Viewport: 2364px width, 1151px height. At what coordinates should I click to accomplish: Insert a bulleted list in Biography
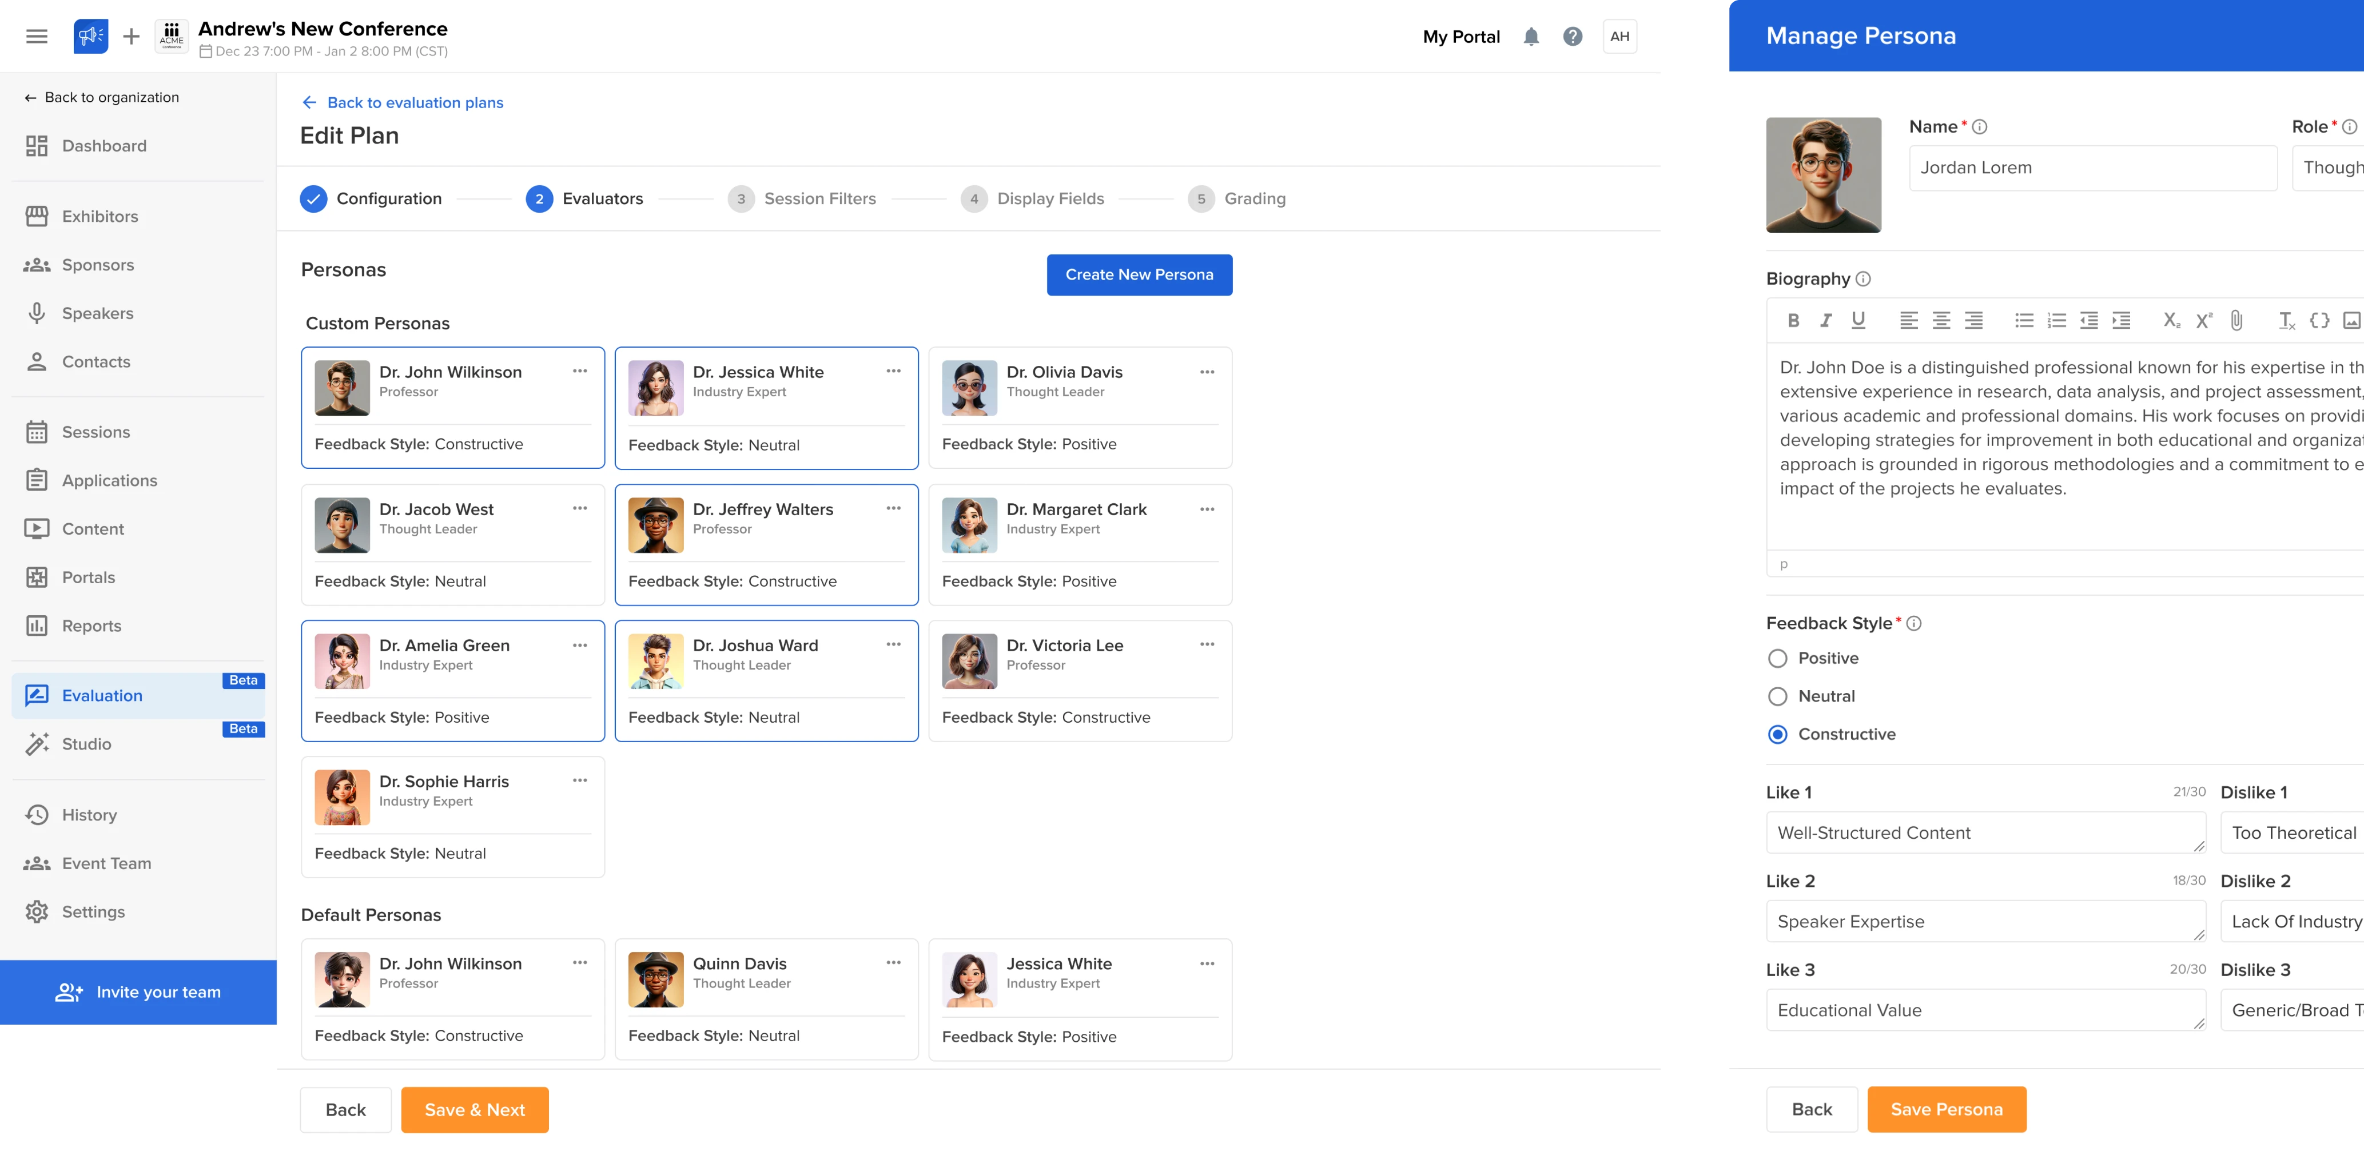(x=2024, y=320)
